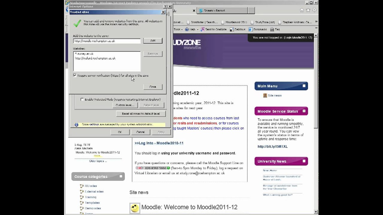Click the Help question mark icon
This screenshot has height=215, width=383.
187,30
